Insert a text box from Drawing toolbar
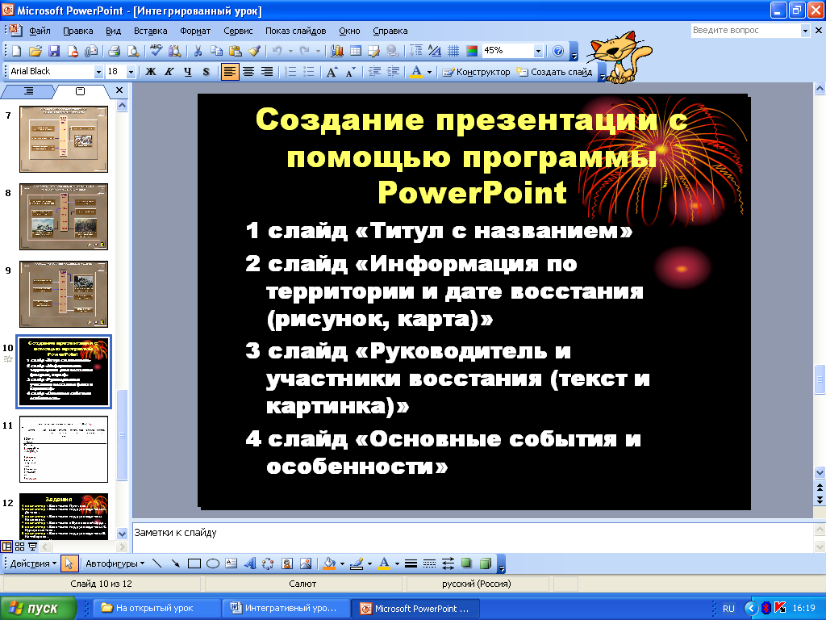Viewport: 826px width, 620px height. 232,563
